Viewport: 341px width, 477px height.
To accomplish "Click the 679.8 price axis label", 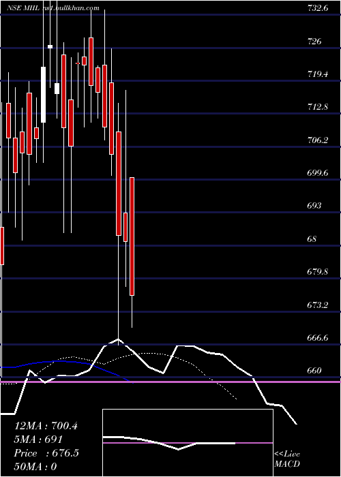I will tap(318, 272).
